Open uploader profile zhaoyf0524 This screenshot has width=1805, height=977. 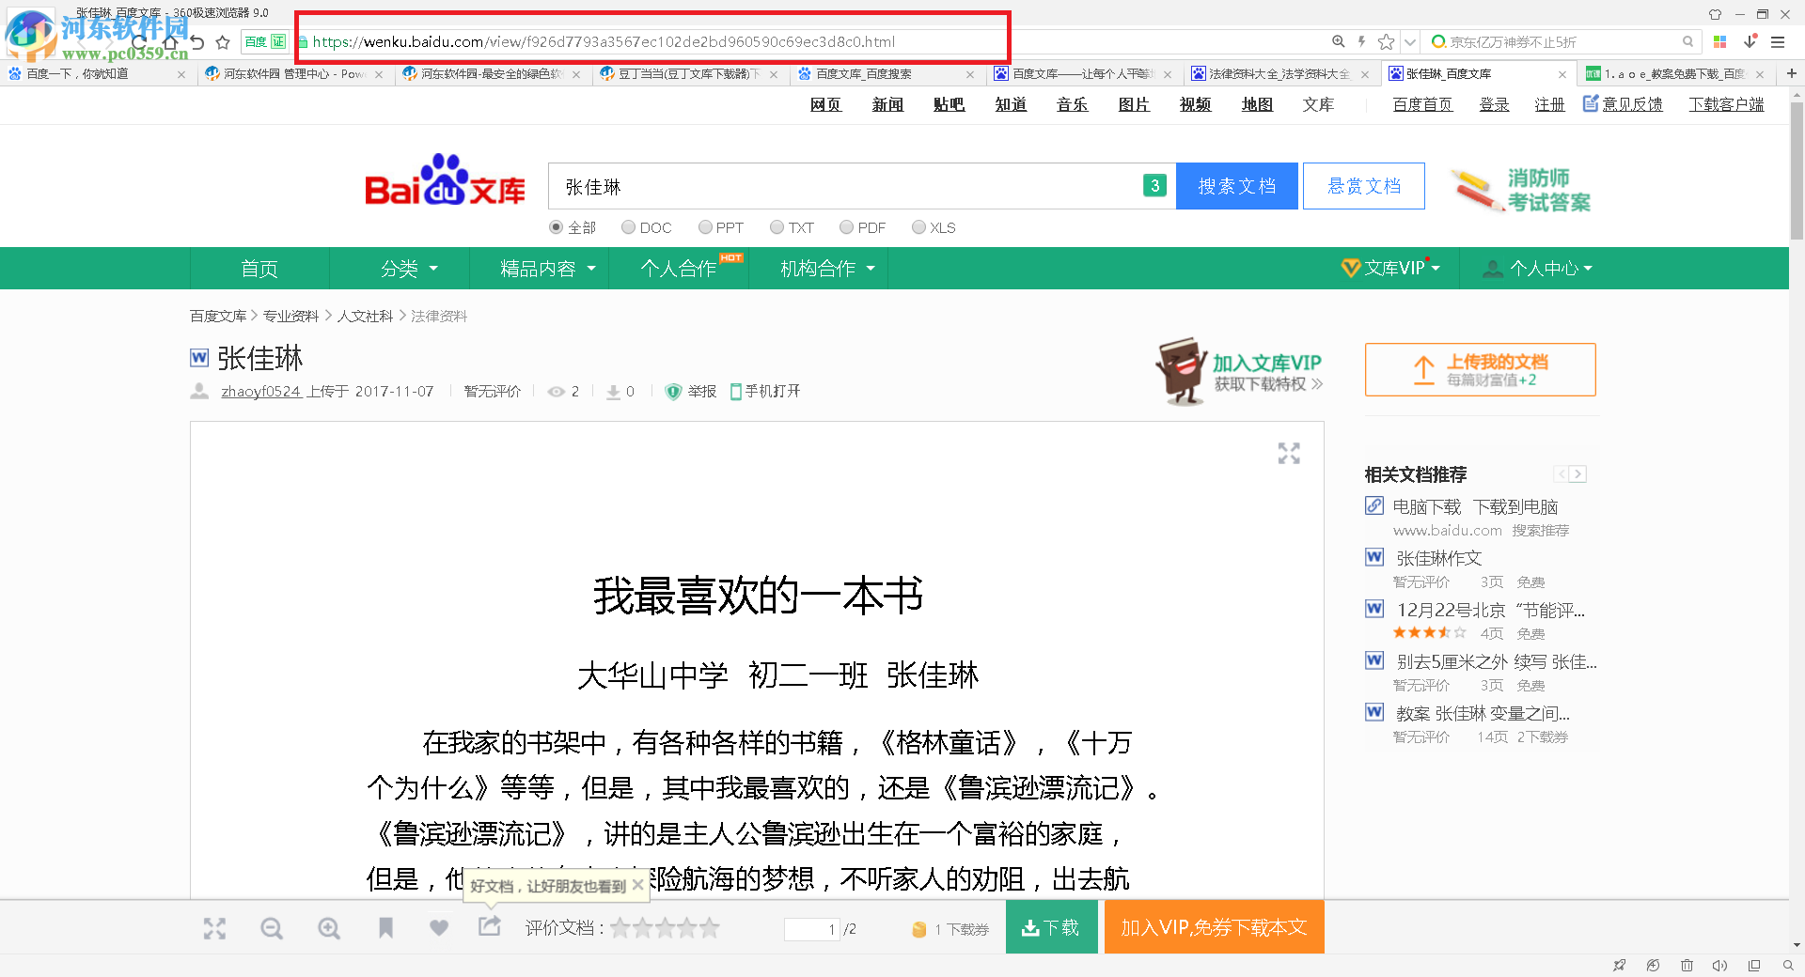tap(260, 391)
